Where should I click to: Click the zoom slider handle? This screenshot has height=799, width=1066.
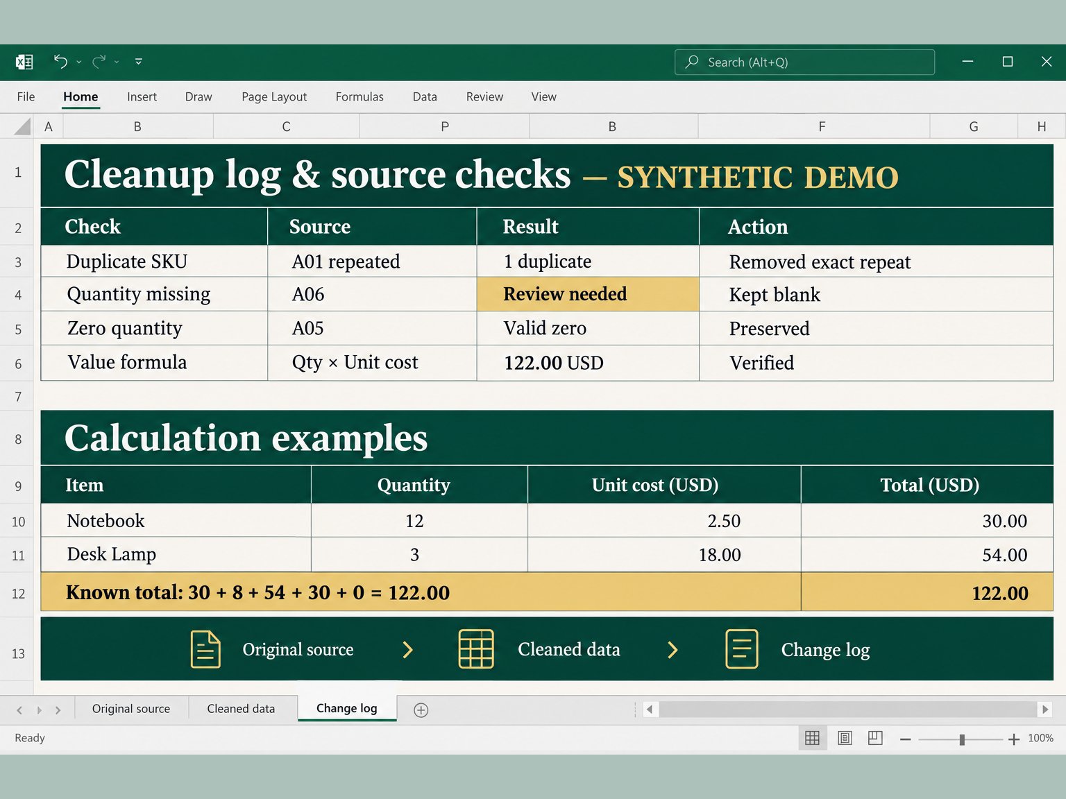962,739
